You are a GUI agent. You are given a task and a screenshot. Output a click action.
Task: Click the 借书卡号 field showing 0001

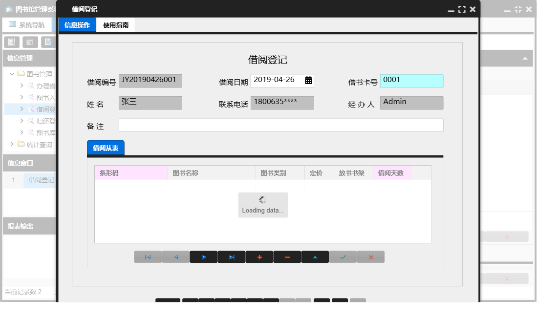(x=412, y=81)
